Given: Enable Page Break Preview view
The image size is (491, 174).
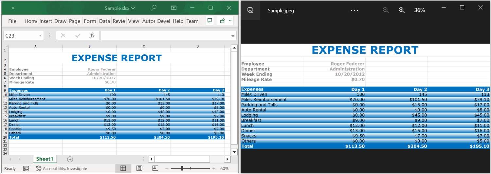Looking at the screenshot, I should tap(155, 168).
